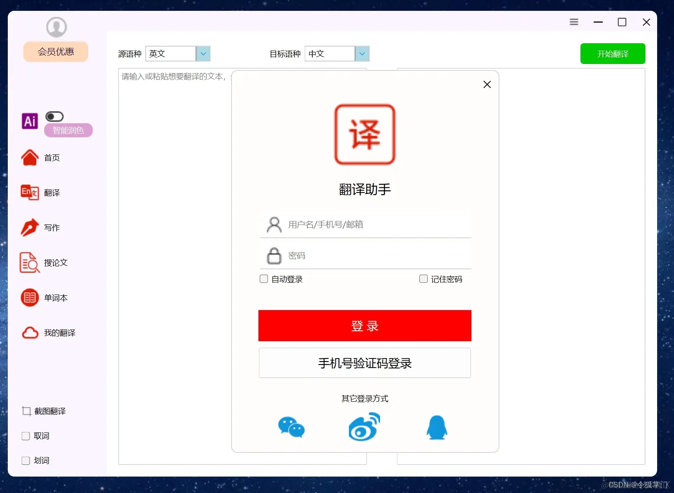
Task: Open the 翻译 translation section
Action: coord(29,193)
